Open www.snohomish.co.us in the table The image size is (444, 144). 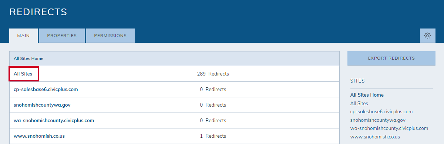click(x=39, y=136)
